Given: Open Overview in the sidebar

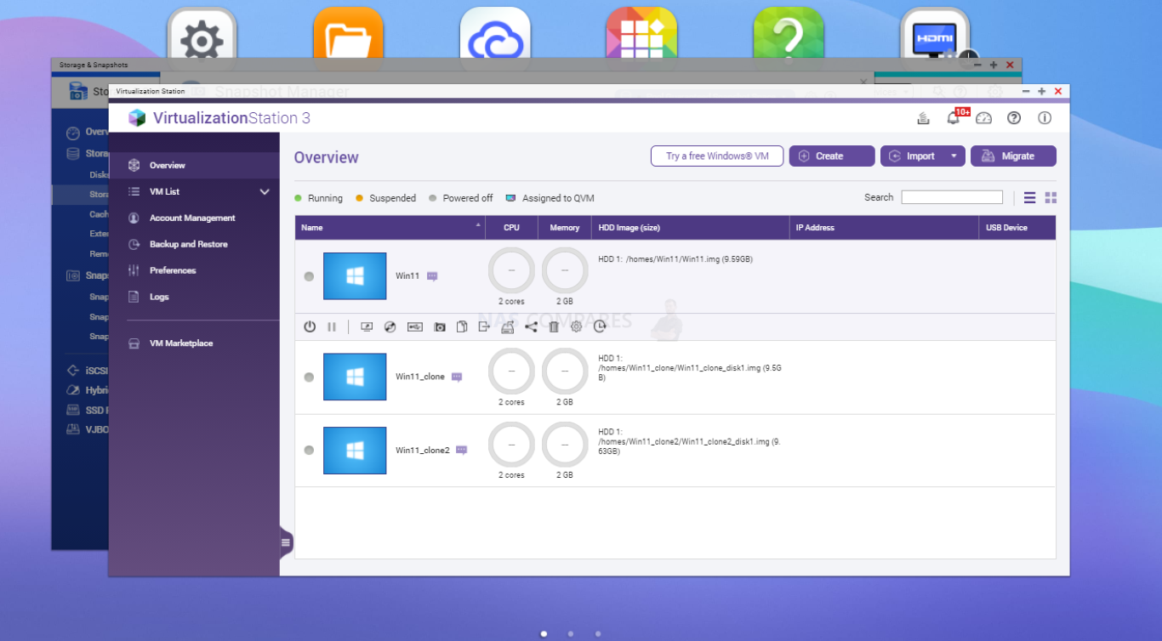Looking at the screenshot, I should pos(194,166).
